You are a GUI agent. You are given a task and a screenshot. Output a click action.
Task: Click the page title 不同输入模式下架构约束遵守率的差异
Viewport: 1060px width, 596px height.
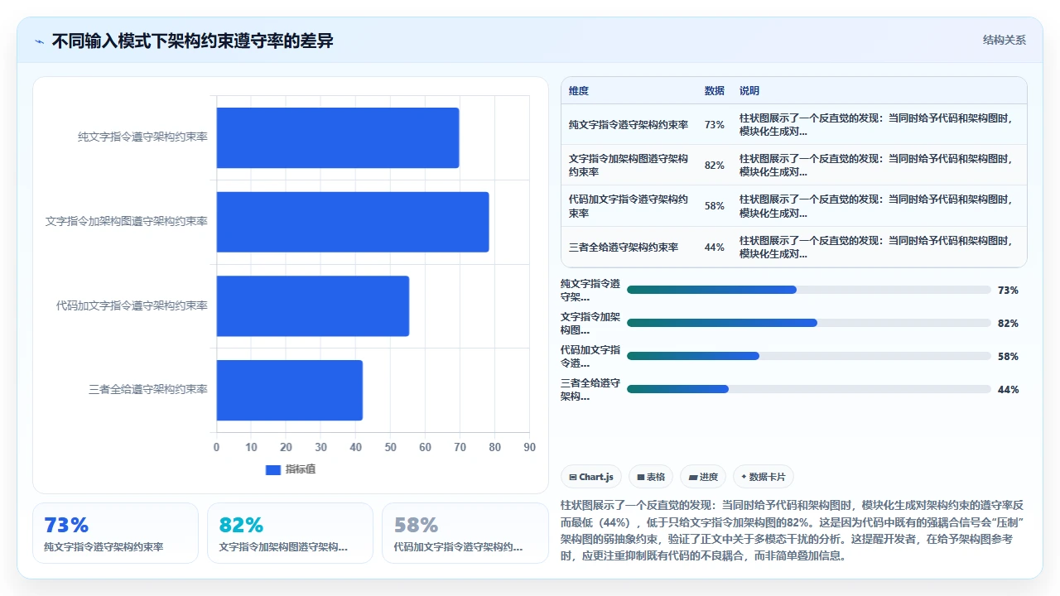pyautogui.click(x=193, y=41)
